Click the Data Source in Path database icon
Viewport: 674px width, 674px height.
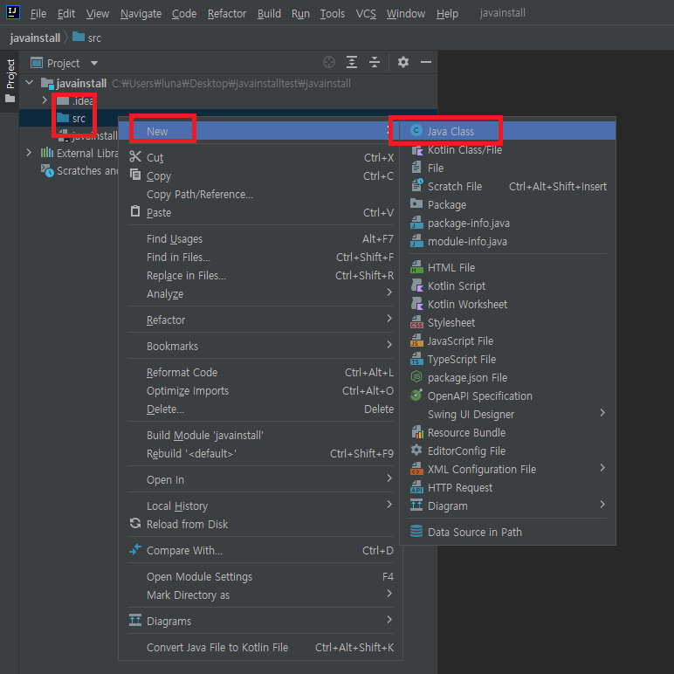(x=416, y=532)
